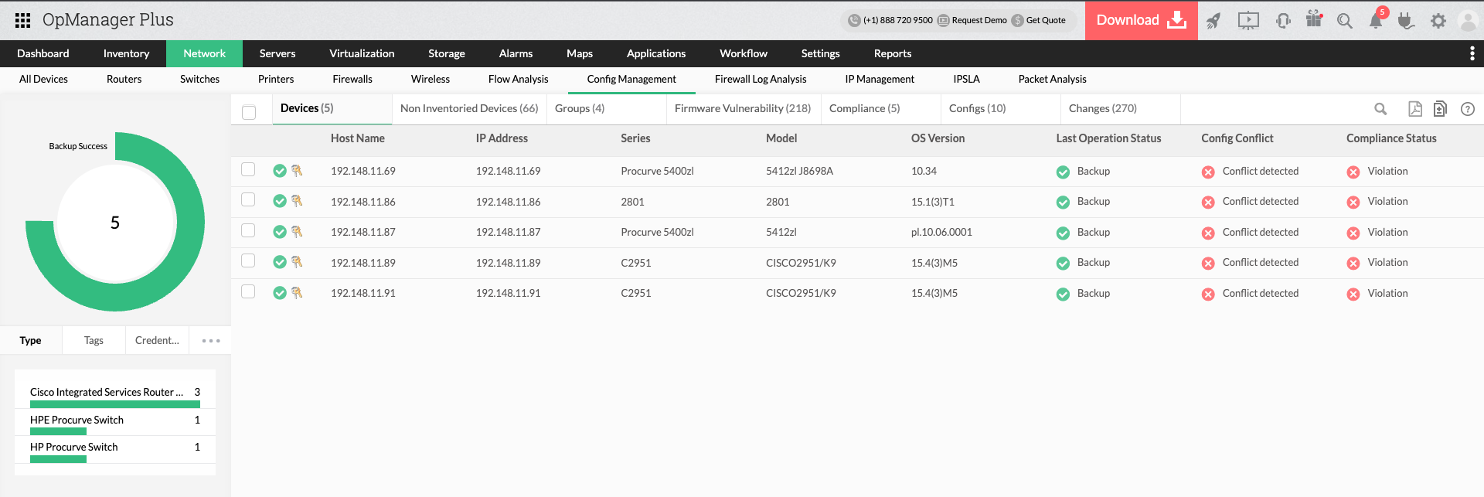This screenshot has height=497, width=1484.
Task: Click the green status icon for 192.148.11.87
Action: point(280,232)
